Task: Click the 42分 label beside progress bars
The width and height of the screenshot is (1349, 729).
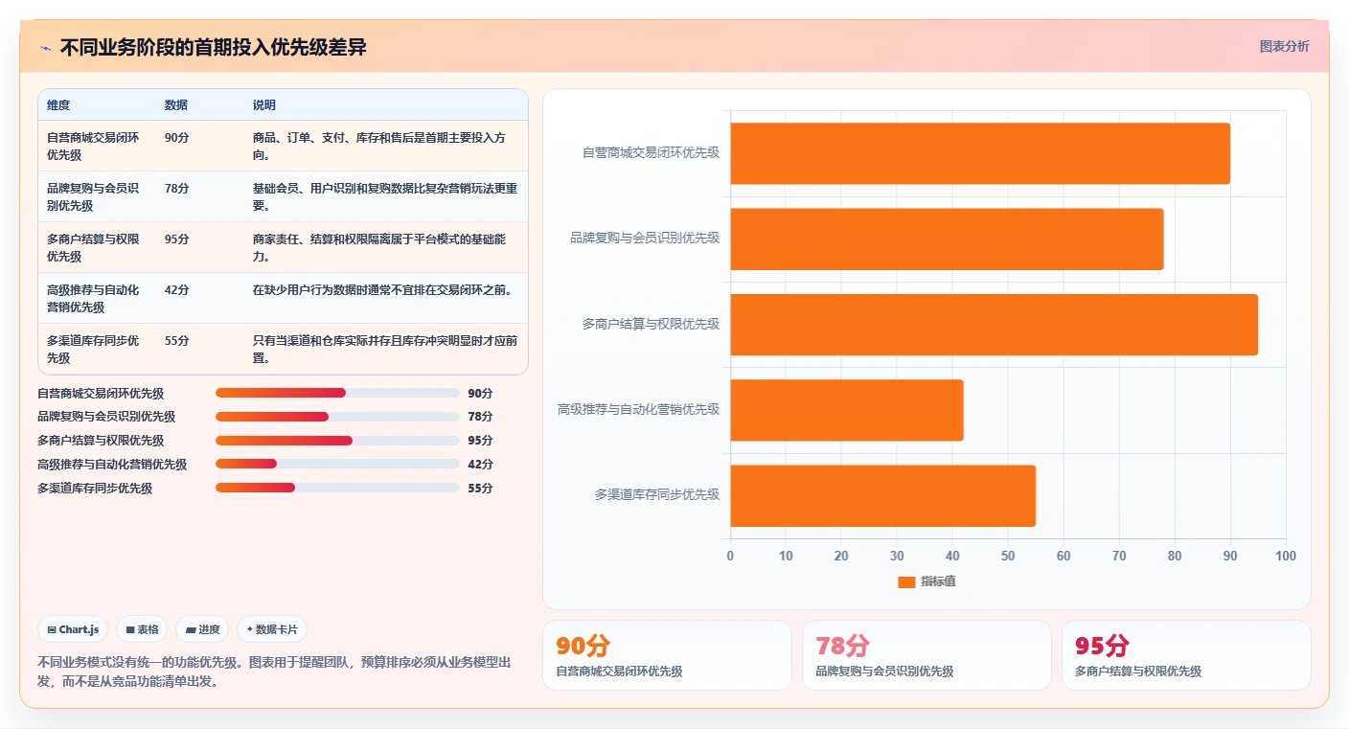Action: tap(480, 465)
